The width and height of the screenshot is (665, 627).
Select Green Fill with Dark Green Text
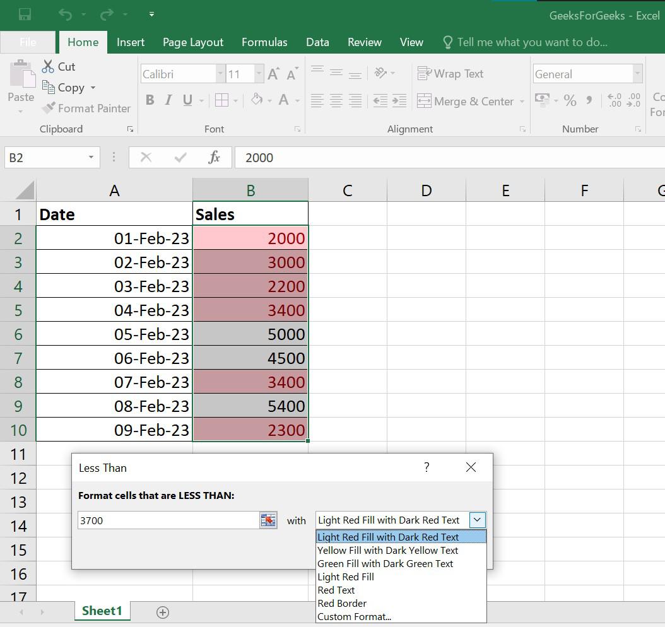(385, 563)
